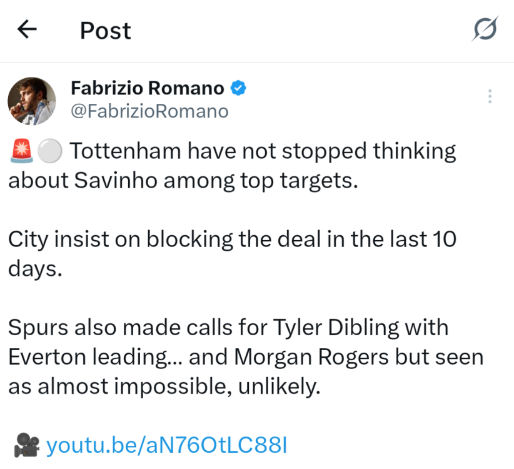Image resolution: width=514 pixels, height=469 pixels.
Task: Click the red siren emoji
Action: coord(21,151)
